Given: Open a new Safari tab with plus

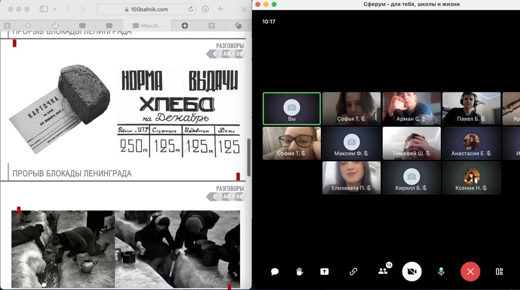Looking at the screenshot, I should coord(220,9).
